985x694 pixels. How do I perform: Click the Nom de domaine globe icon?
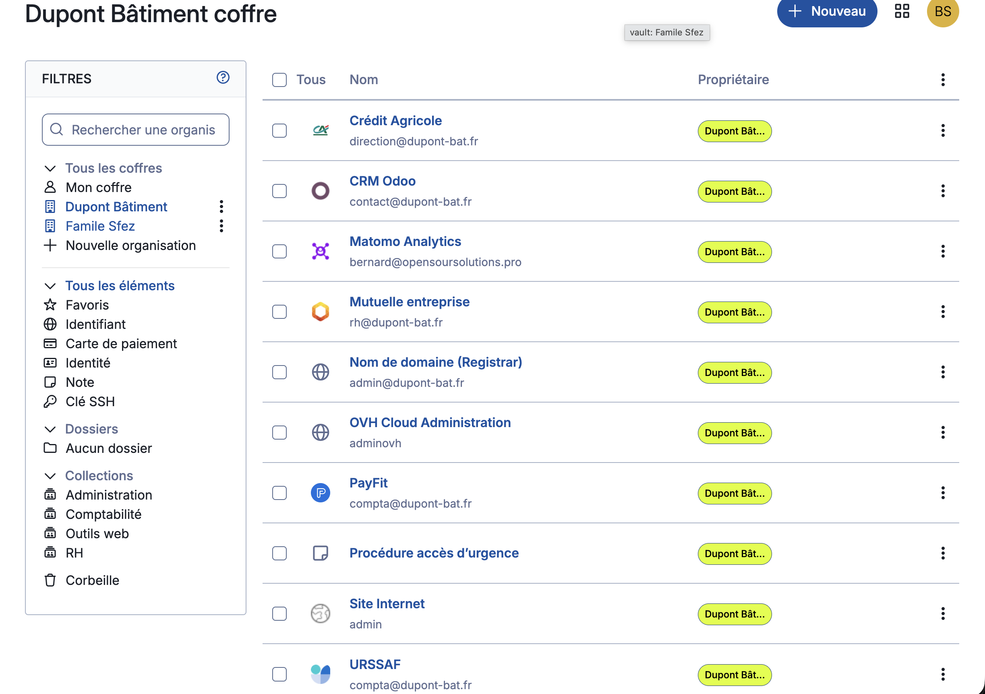click(321, 372)
